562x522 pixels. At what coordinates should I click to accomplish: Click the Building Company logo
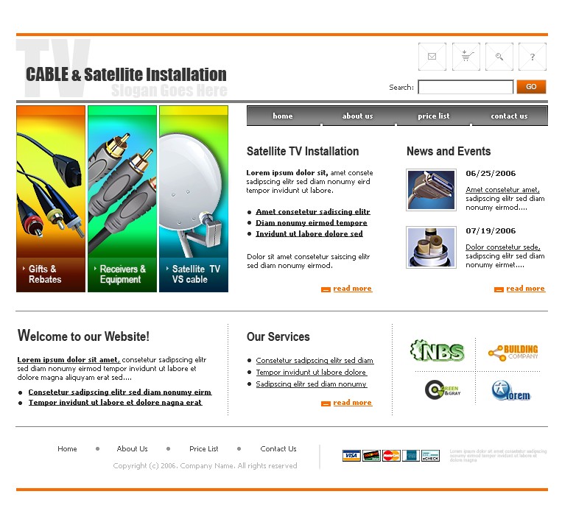pos(513,352)
